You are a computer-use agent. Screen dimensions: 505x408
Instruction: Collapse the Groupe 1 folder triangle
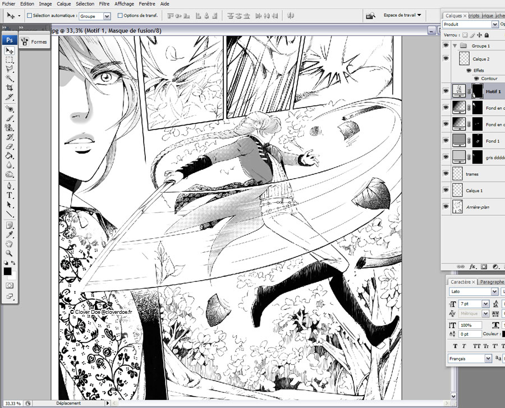coord(454,46)
